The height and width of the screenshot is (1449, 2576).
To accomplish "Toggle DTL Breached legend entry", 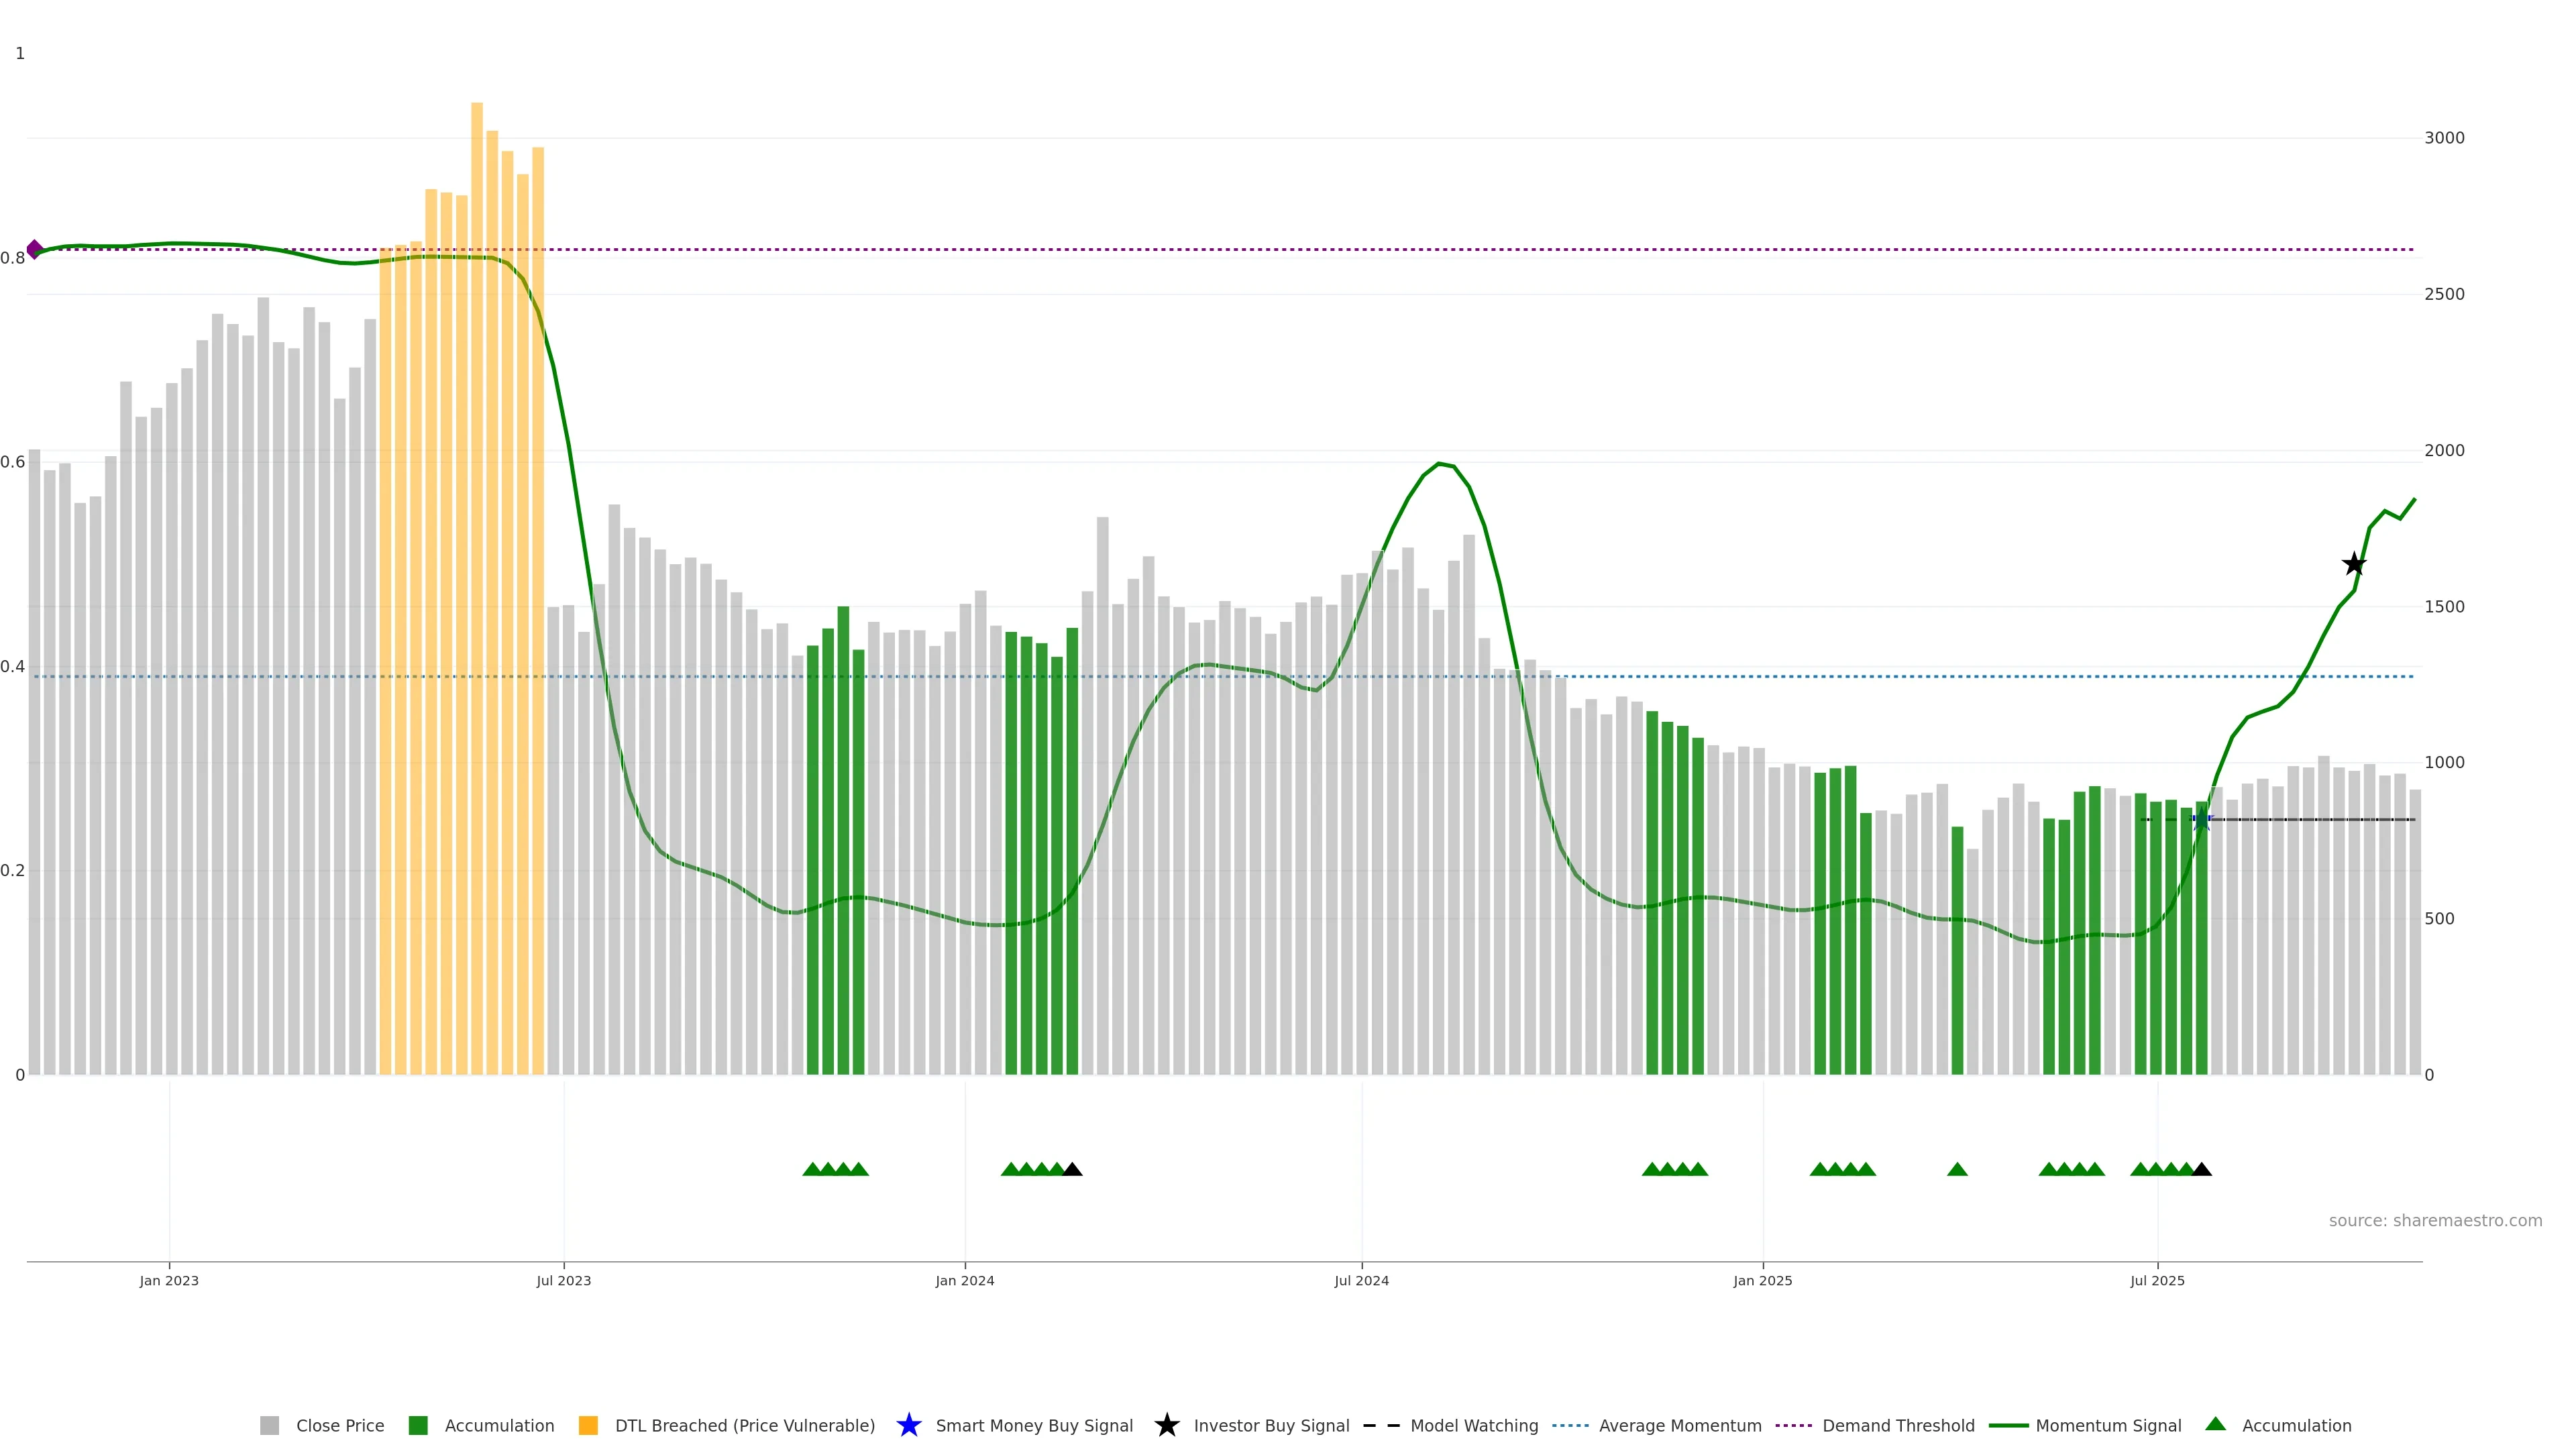I will click(x=744, y=1425).
